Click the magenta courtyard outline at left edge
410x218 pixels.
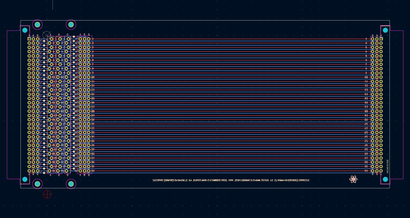pyautogui.click(x=7, y=102)
